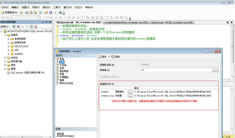Click the Analysis Services XMLA Query icon

[x=35, y=12]
